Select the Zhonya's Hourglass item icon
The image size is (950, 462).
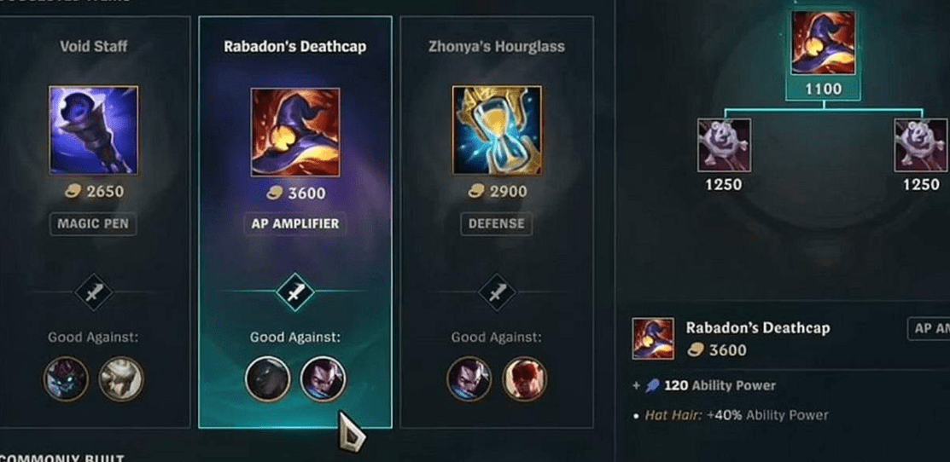pos(497,130)
